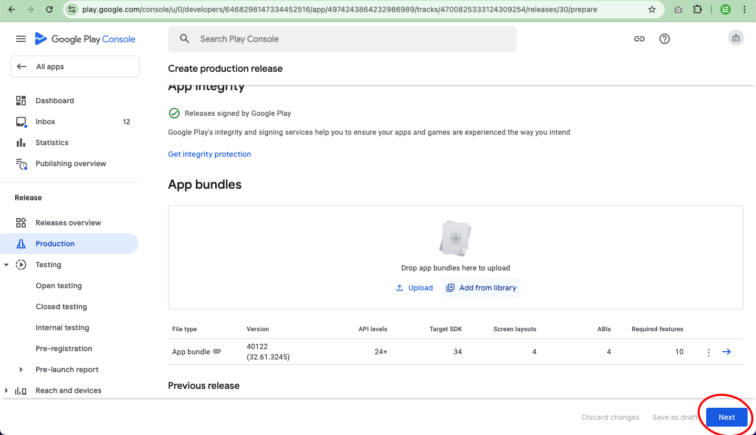Click the browser address bar URL

pos(340,9)
